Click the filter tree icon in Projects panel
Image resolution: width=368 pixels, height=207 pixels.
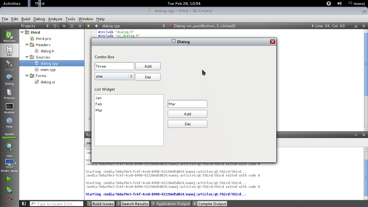click(x=56, y=26)
